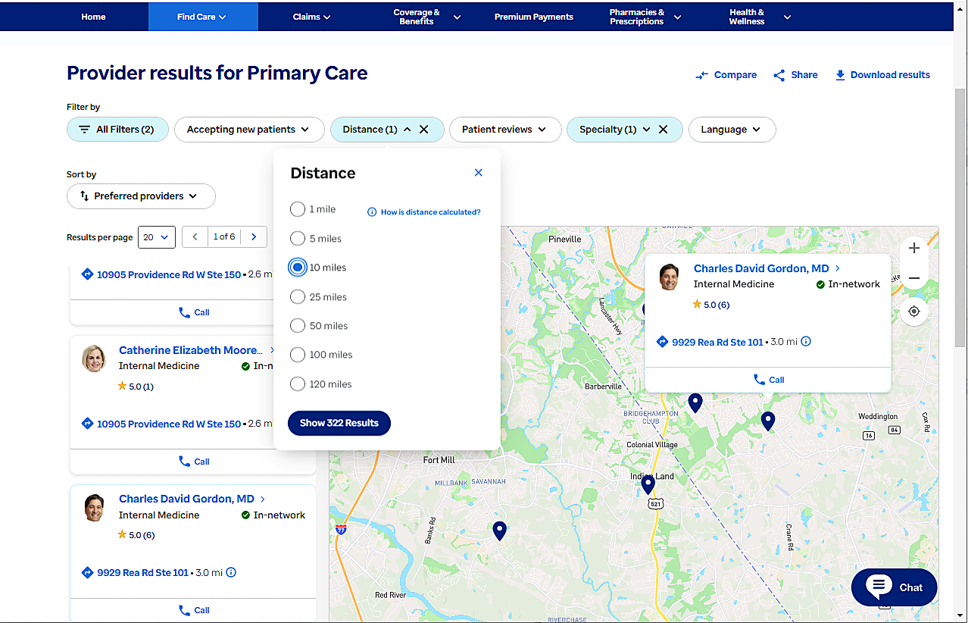Expand the Claims menu

coord(311,17)
